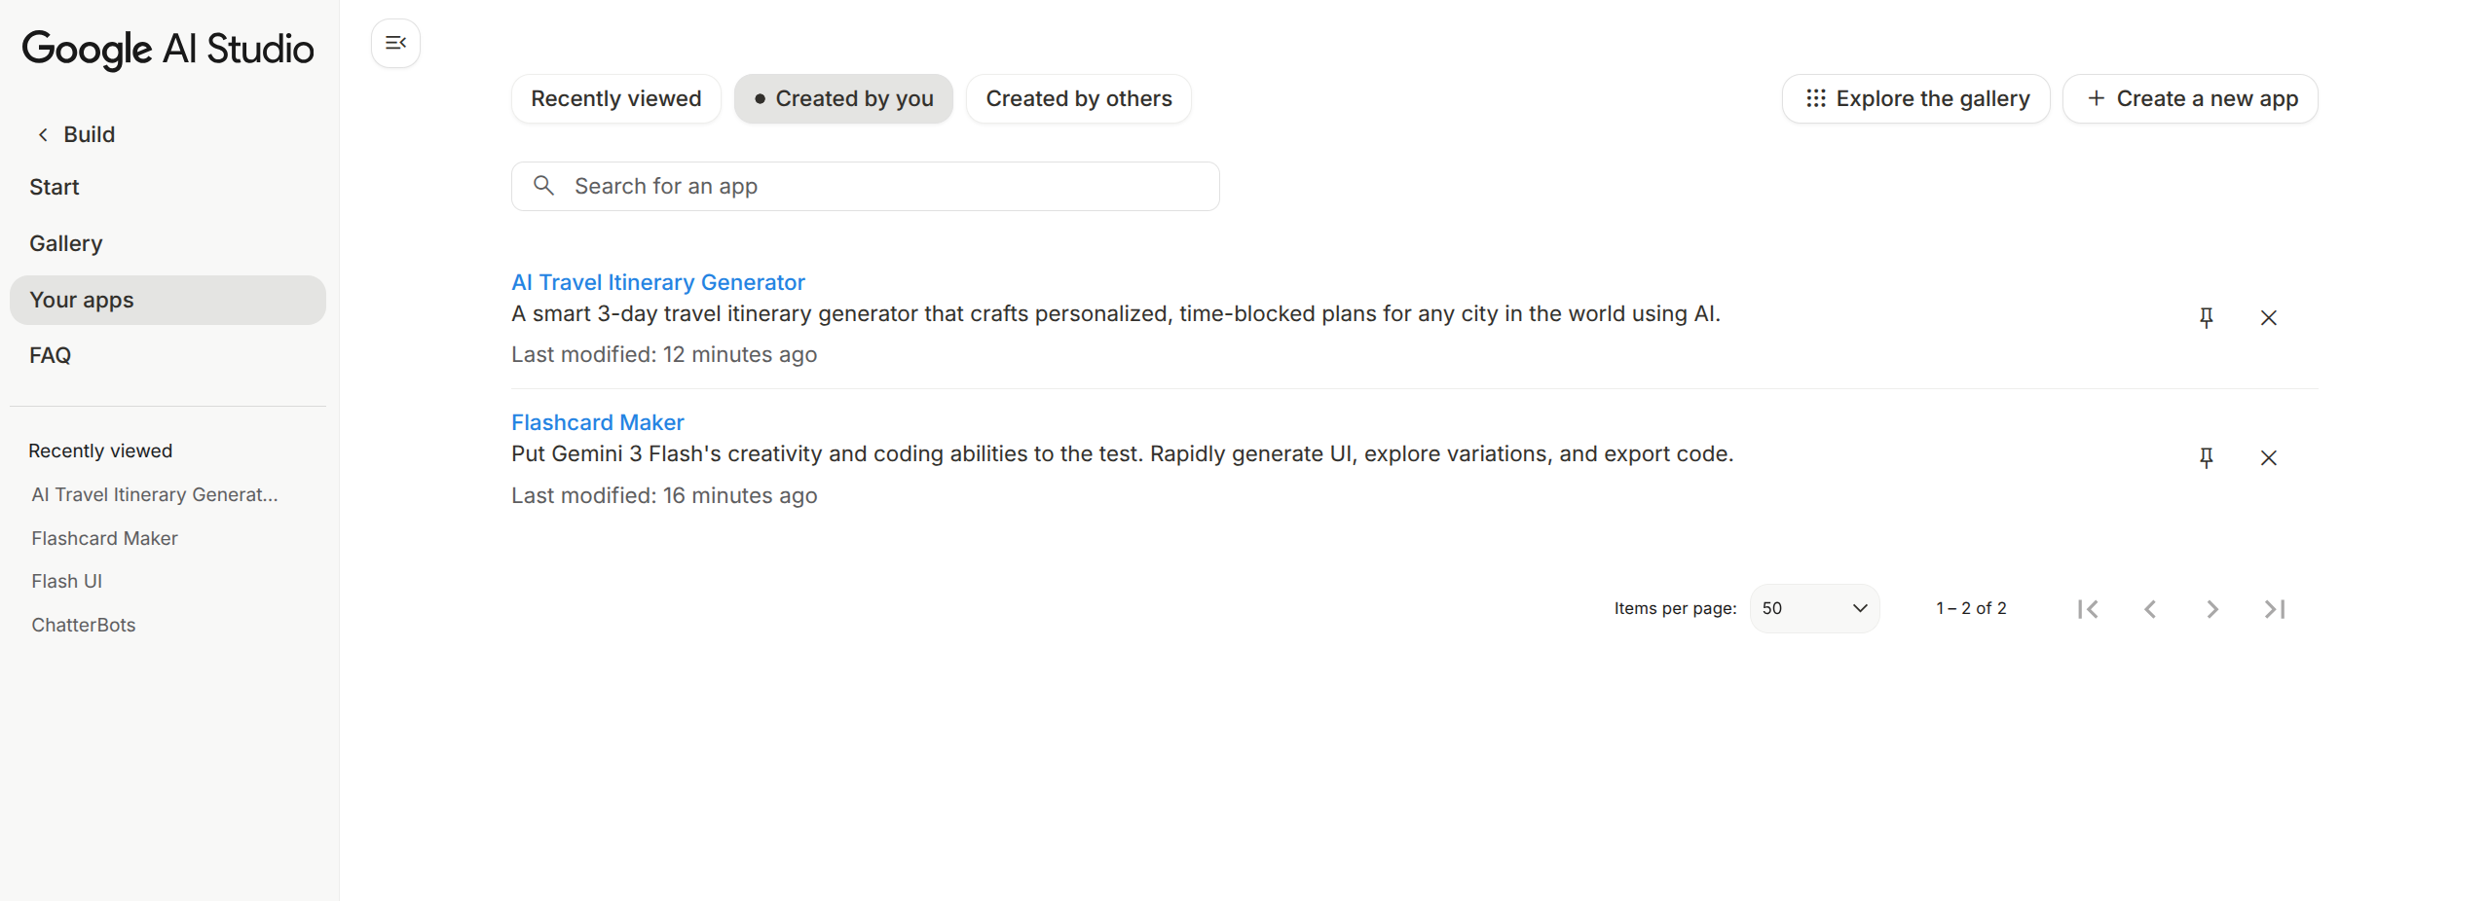Viewport: 2489px width, 901px height.
Task: Create a new app
Action: [x=2189, y=98]
